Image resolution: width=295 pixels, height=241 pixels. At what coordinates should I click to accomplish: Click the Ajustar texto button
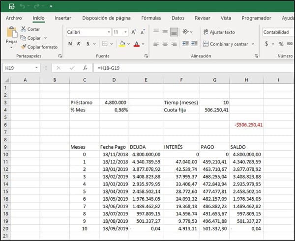pos(218,32)
